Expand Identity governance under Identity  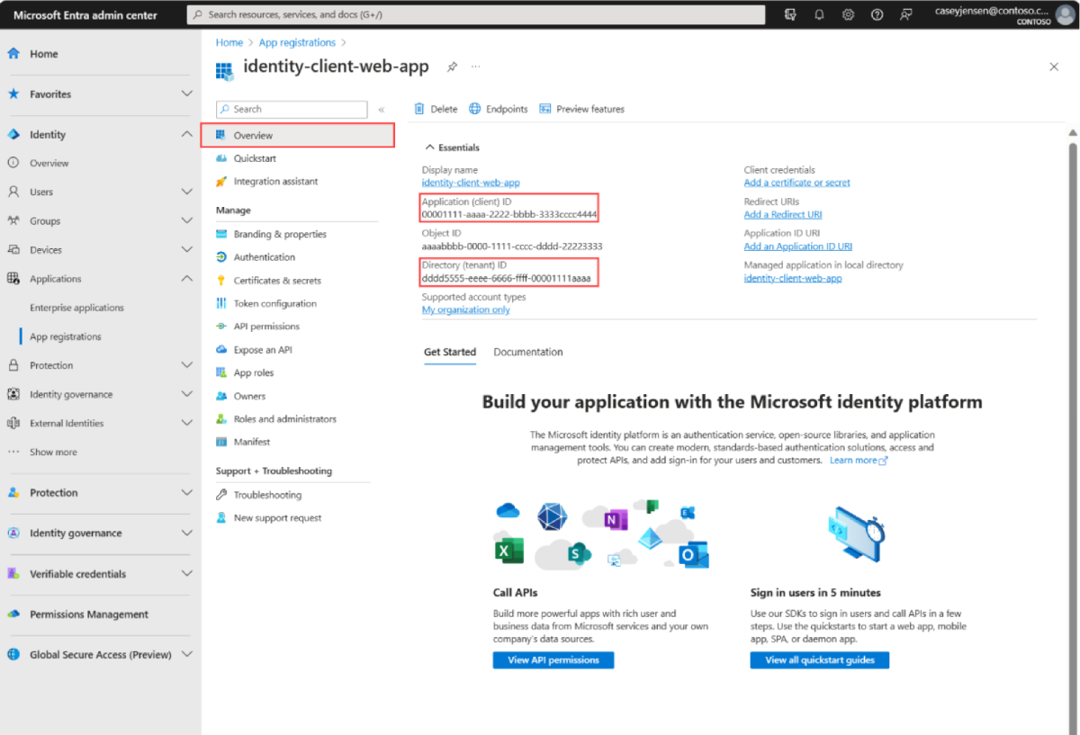click(187, 394)
